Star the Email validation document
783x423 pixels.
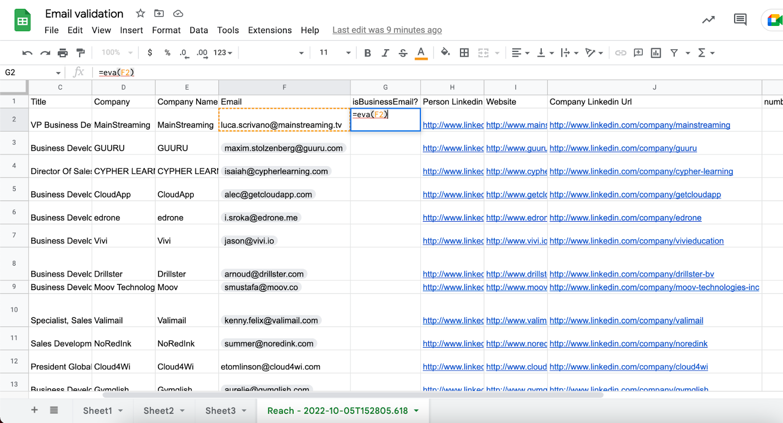[140, 13]
